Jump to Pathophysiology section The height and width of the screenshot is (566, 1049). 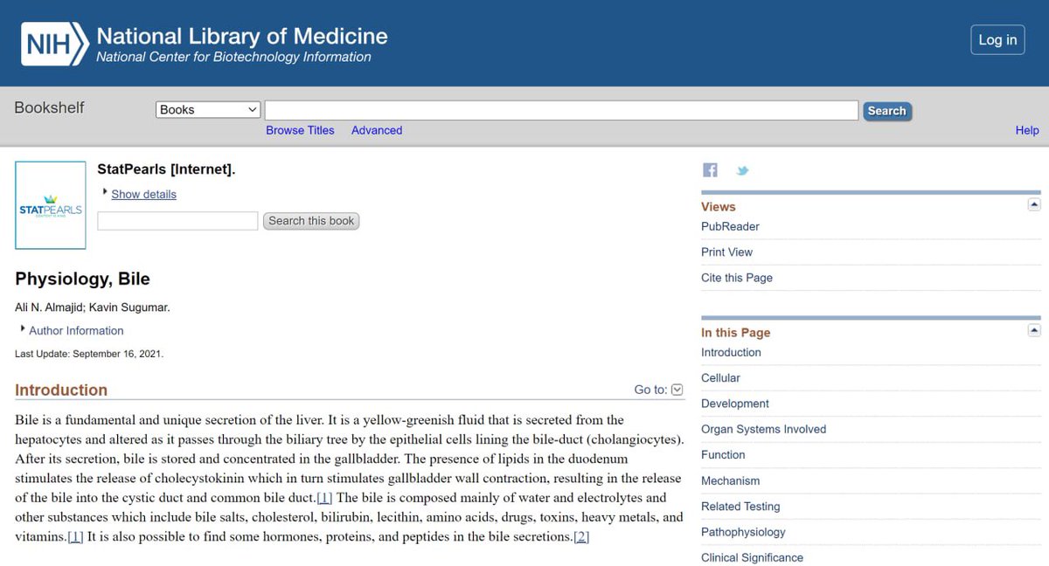pos(743,532)
